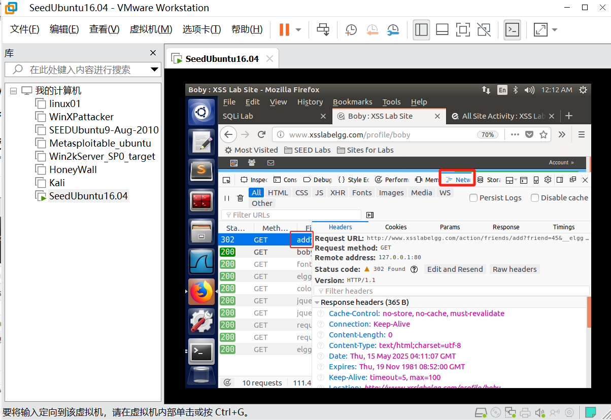Close the SeedUbuntu16.04 VM tab

point(269,59)
